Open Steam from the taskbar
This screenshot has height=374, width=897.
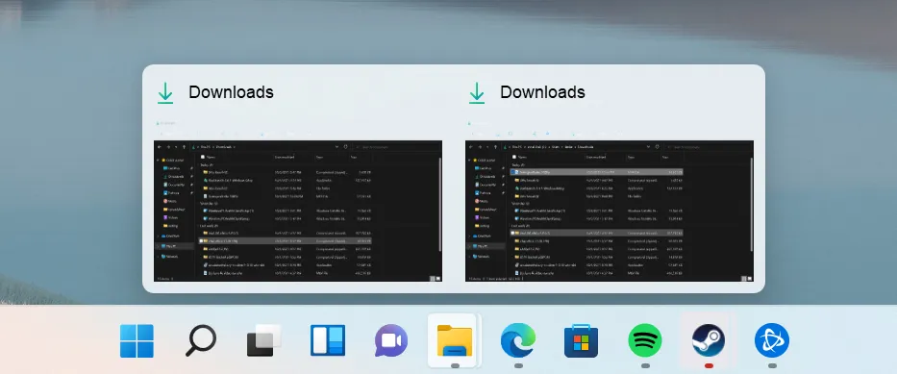click(x=709, y=341)
